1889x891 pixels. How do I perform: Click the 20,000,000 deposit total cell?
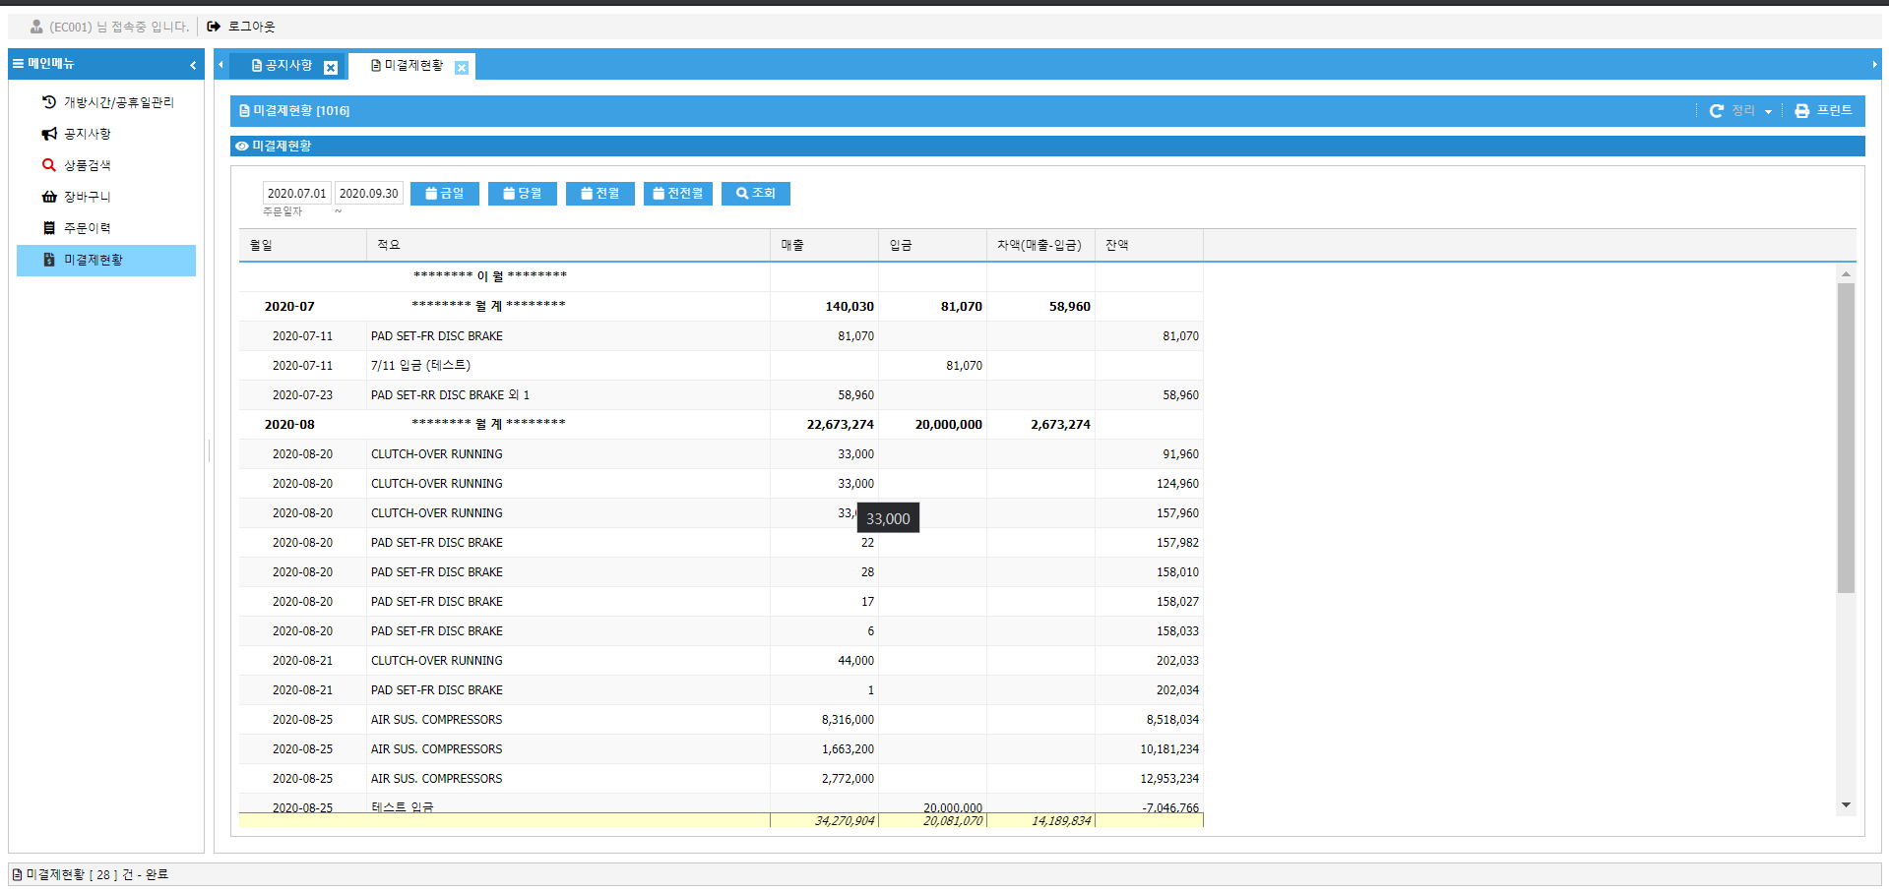[x=933, y=425]
